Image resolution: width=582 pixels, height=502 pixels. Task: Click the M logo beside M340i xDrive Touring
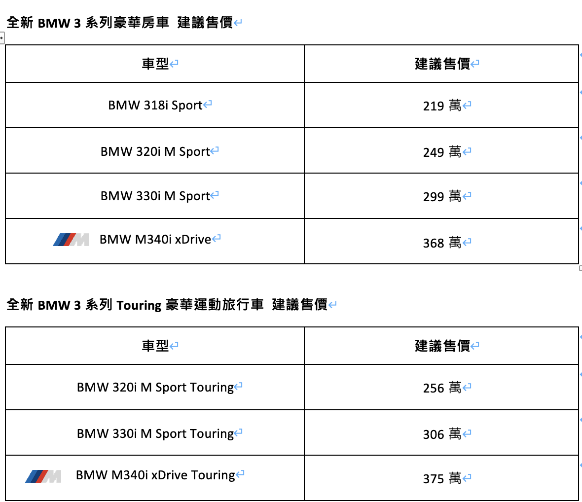pos(43,476)
